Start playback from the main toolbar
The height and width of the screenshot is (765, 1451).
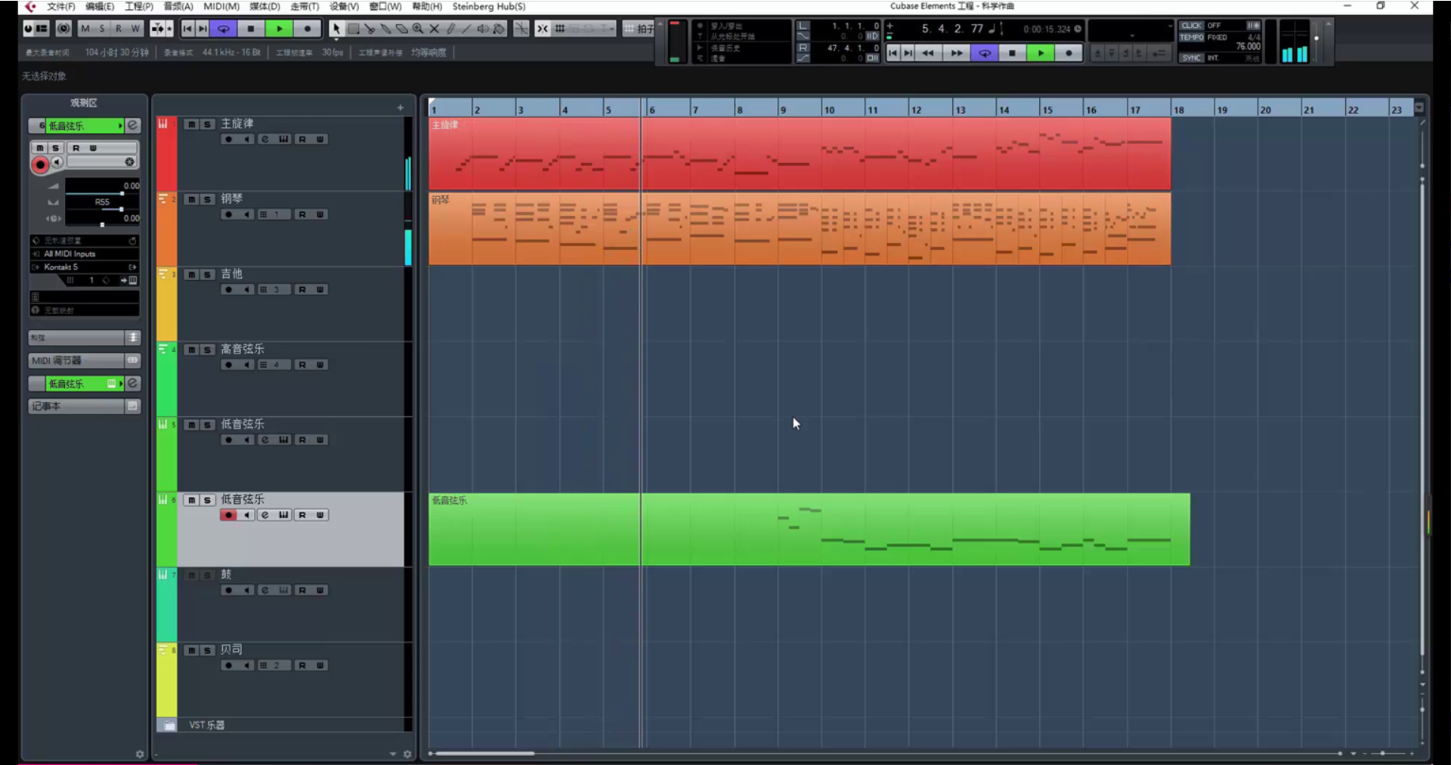click(x=279, y=29)
